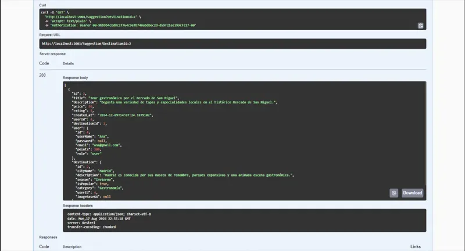
Task: Click the "email" value ana@gmail.com
Action: coord(107,145)
